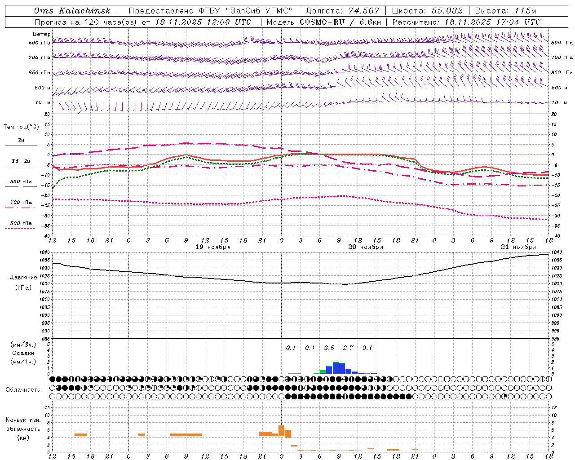Screen dimensions: 575x460
Task: Click the tallest orange convective cloud bar
Action: coord(282,431)
